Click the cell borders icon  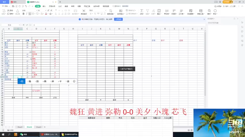(33, 14)
